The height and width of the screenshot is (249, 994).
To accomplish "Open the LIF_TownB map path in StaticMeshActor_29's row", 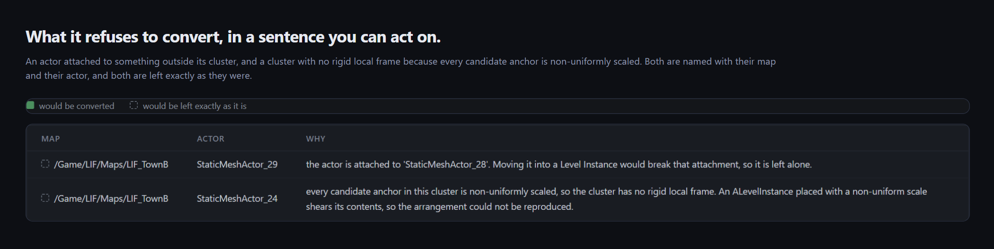I will (x=111, y=165).
